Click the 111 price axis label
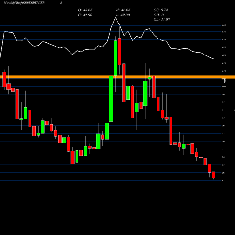This screenshot has height=235, width=235. [224, 71]
